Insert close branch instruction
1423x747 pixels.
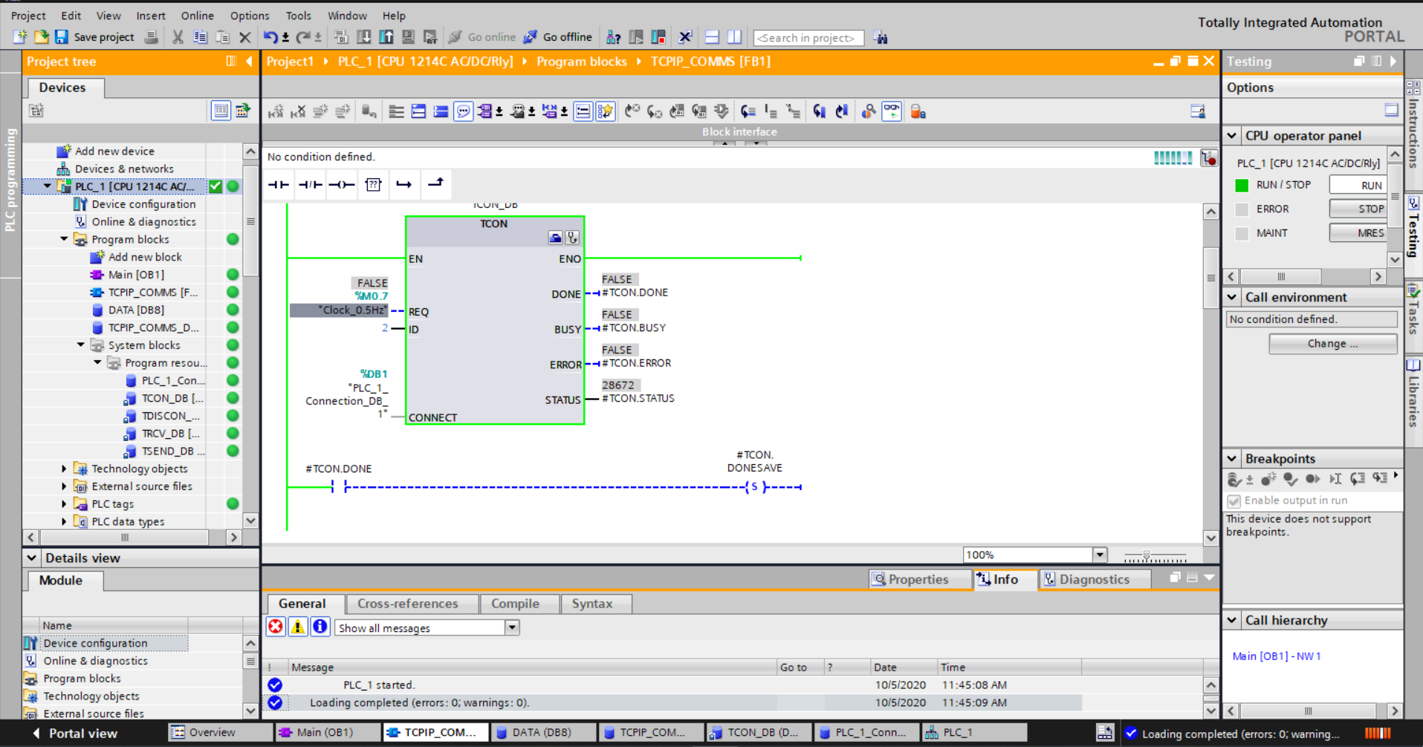[x=435, y=184]
